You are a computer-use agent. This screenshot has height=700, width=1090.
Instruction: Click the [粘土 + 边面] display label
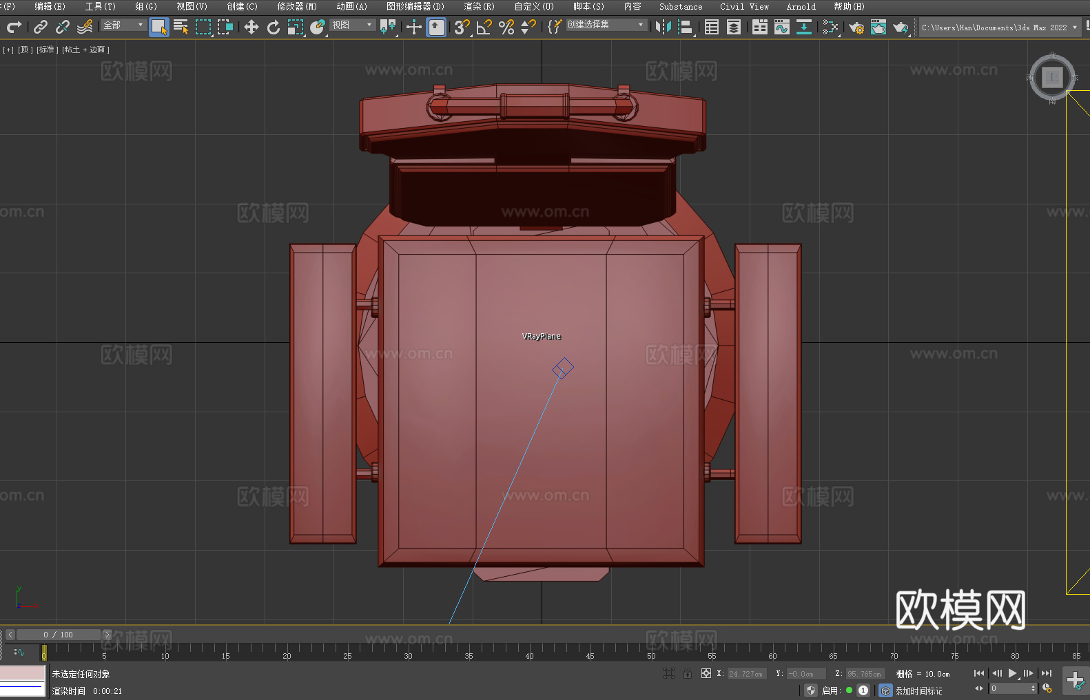(x=85, y=50)
